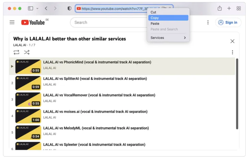Open the LALAL.AI vs SplitterAI thumbnail
This screenshot has height=161, width=249.
click(28, 83)
